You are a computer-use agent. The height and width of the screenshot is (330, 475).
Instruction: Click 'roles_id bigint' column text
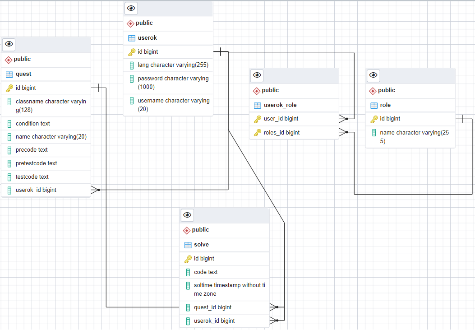point(282,133)
